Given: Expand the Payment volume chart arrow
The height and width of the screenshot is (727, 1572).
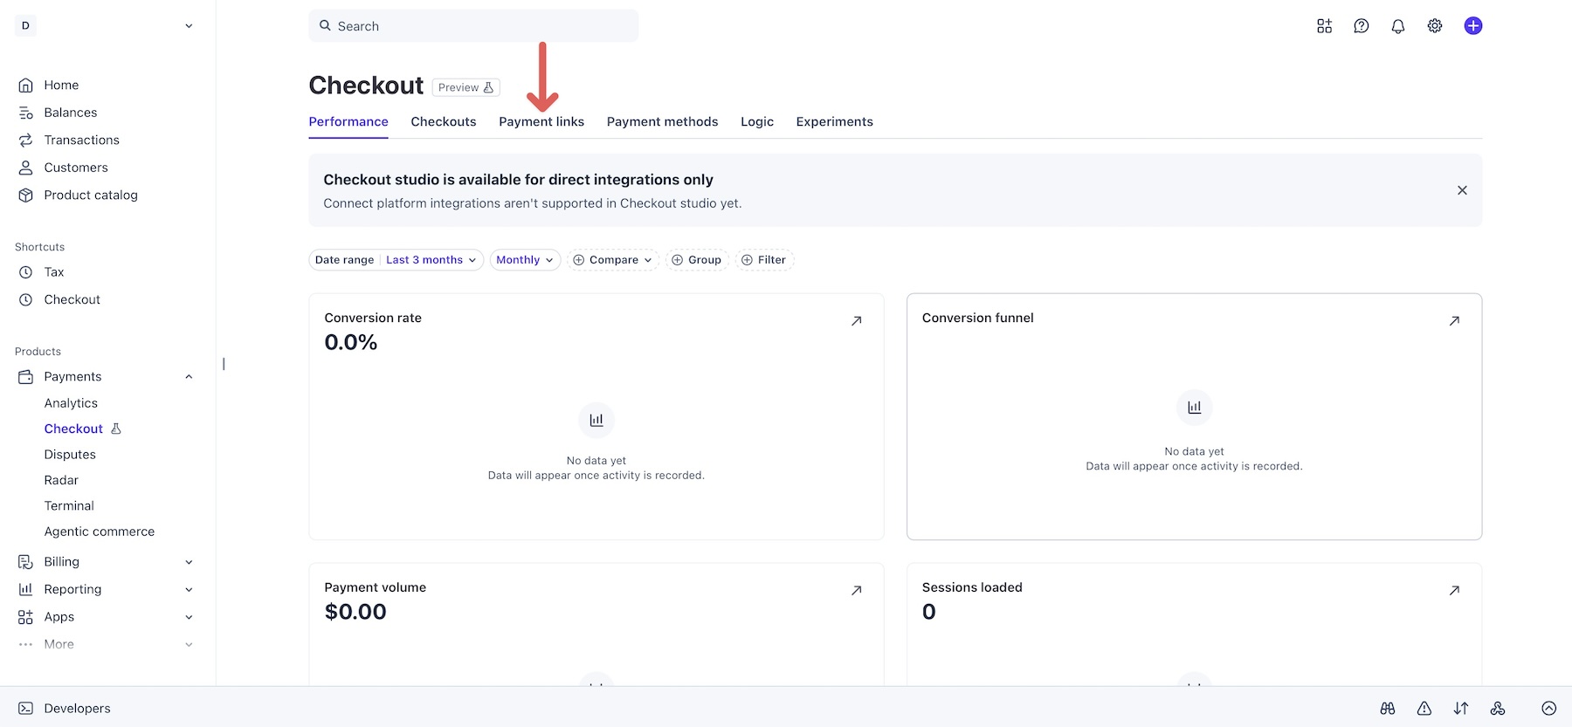Looking at the screenshot, I should click(x=857, y=591).
